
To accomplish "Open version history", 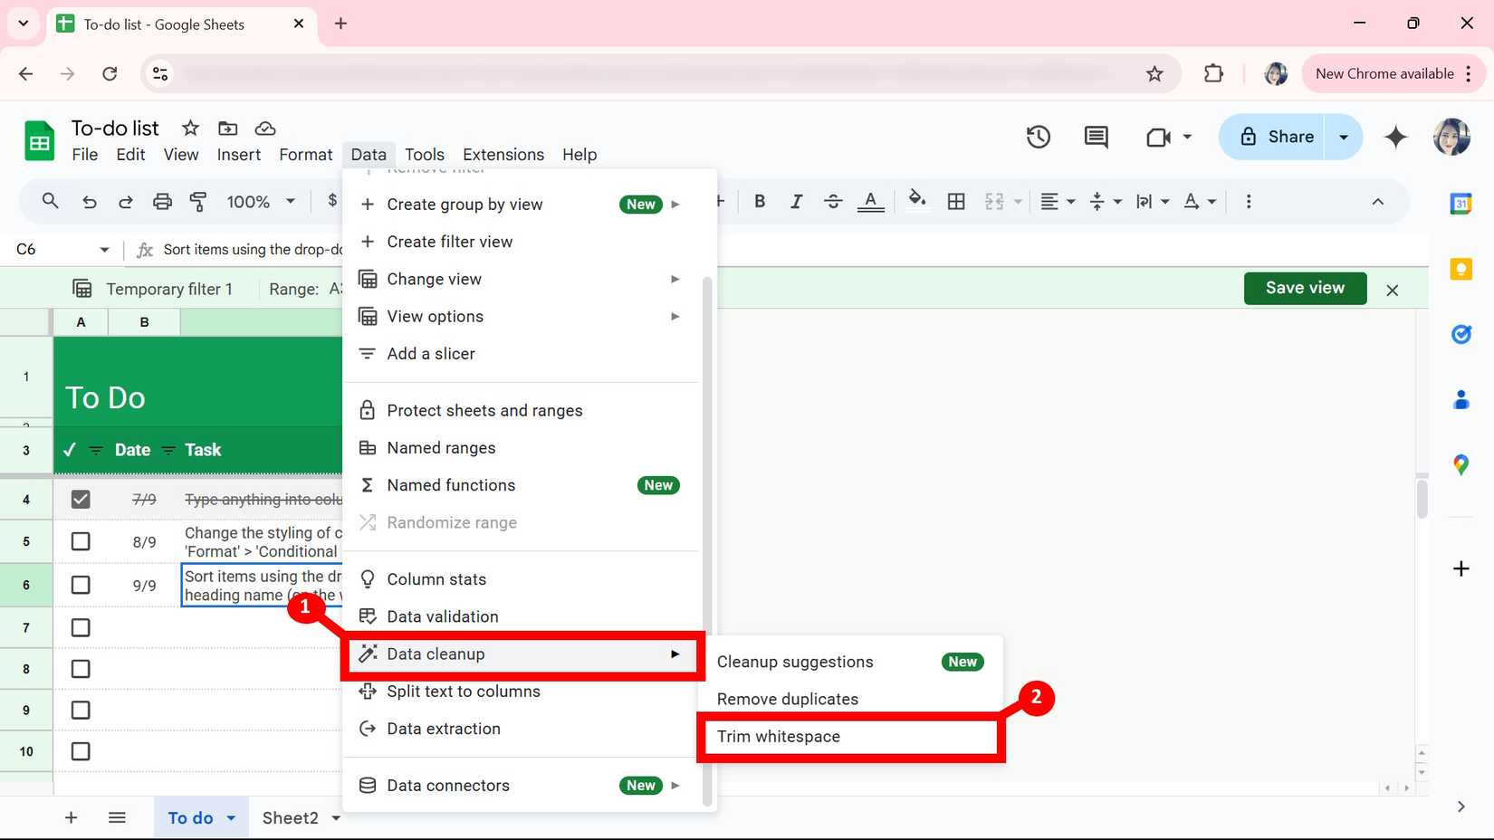I will point(1038,137).
